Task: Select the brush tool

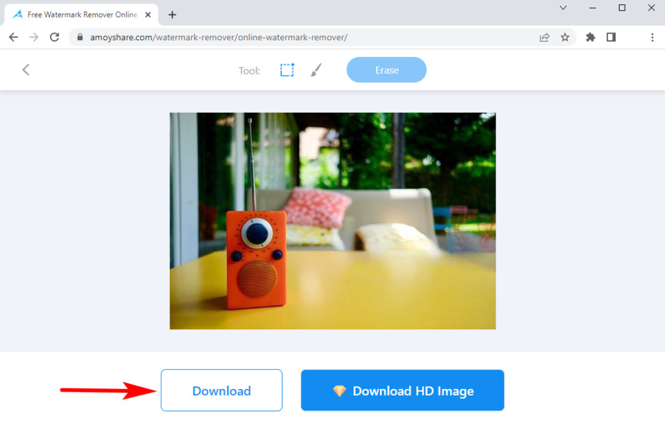Action: [x=316, y=70]
